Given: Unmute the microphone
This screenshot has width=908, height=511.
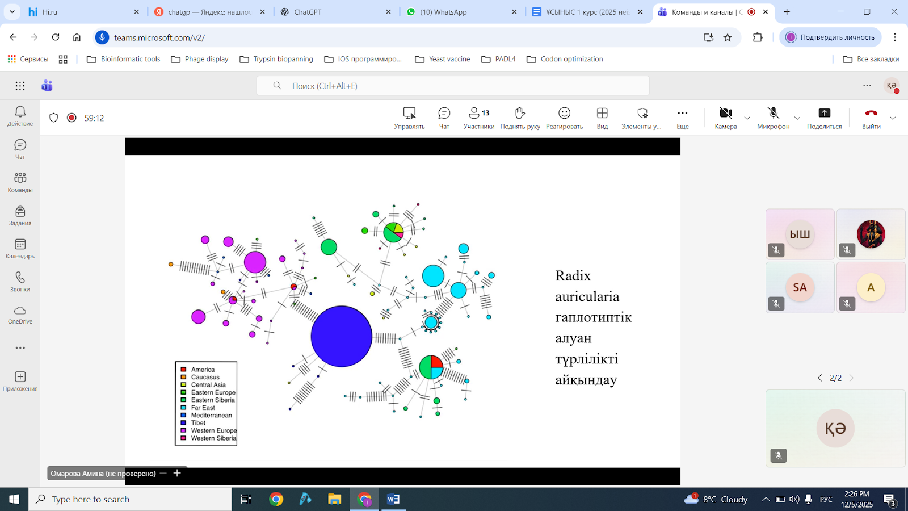Looking at the screenshot, I should point(773,118).
